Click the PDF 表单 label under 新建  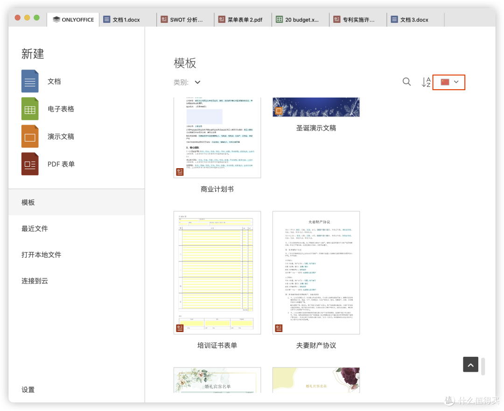pos(61,164)
